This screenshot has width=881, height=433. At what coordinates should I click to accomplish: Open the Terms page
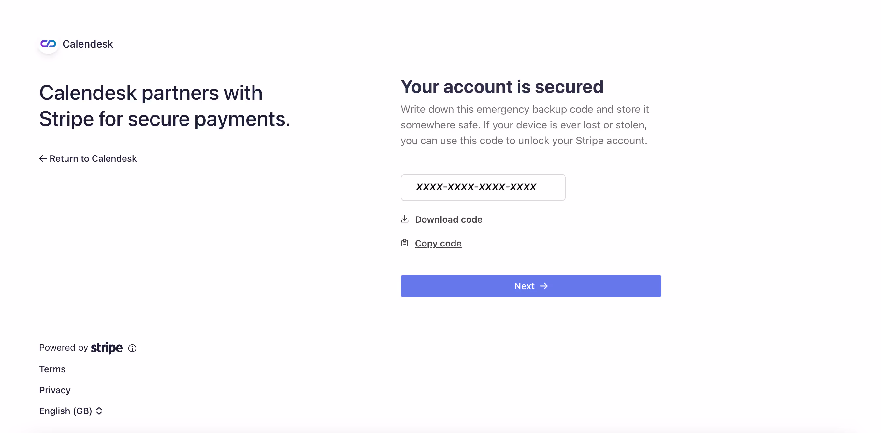coord(52,369)
